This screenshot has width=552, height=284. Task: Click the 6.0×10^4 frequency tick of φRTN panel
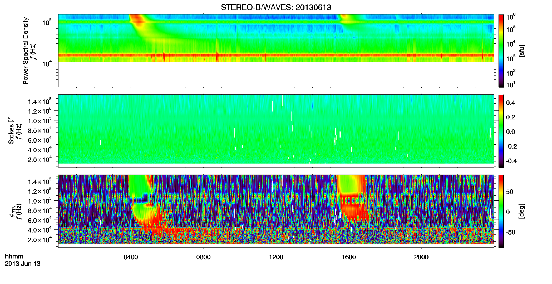click(40, 220)
